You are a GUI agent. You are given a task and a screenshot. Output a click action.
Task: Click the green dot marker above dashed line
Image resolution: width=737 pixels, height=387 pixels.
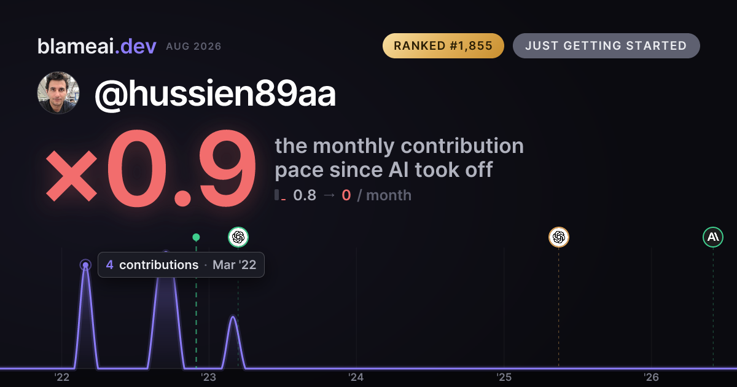pyautogui.click(x=196, y=237)
